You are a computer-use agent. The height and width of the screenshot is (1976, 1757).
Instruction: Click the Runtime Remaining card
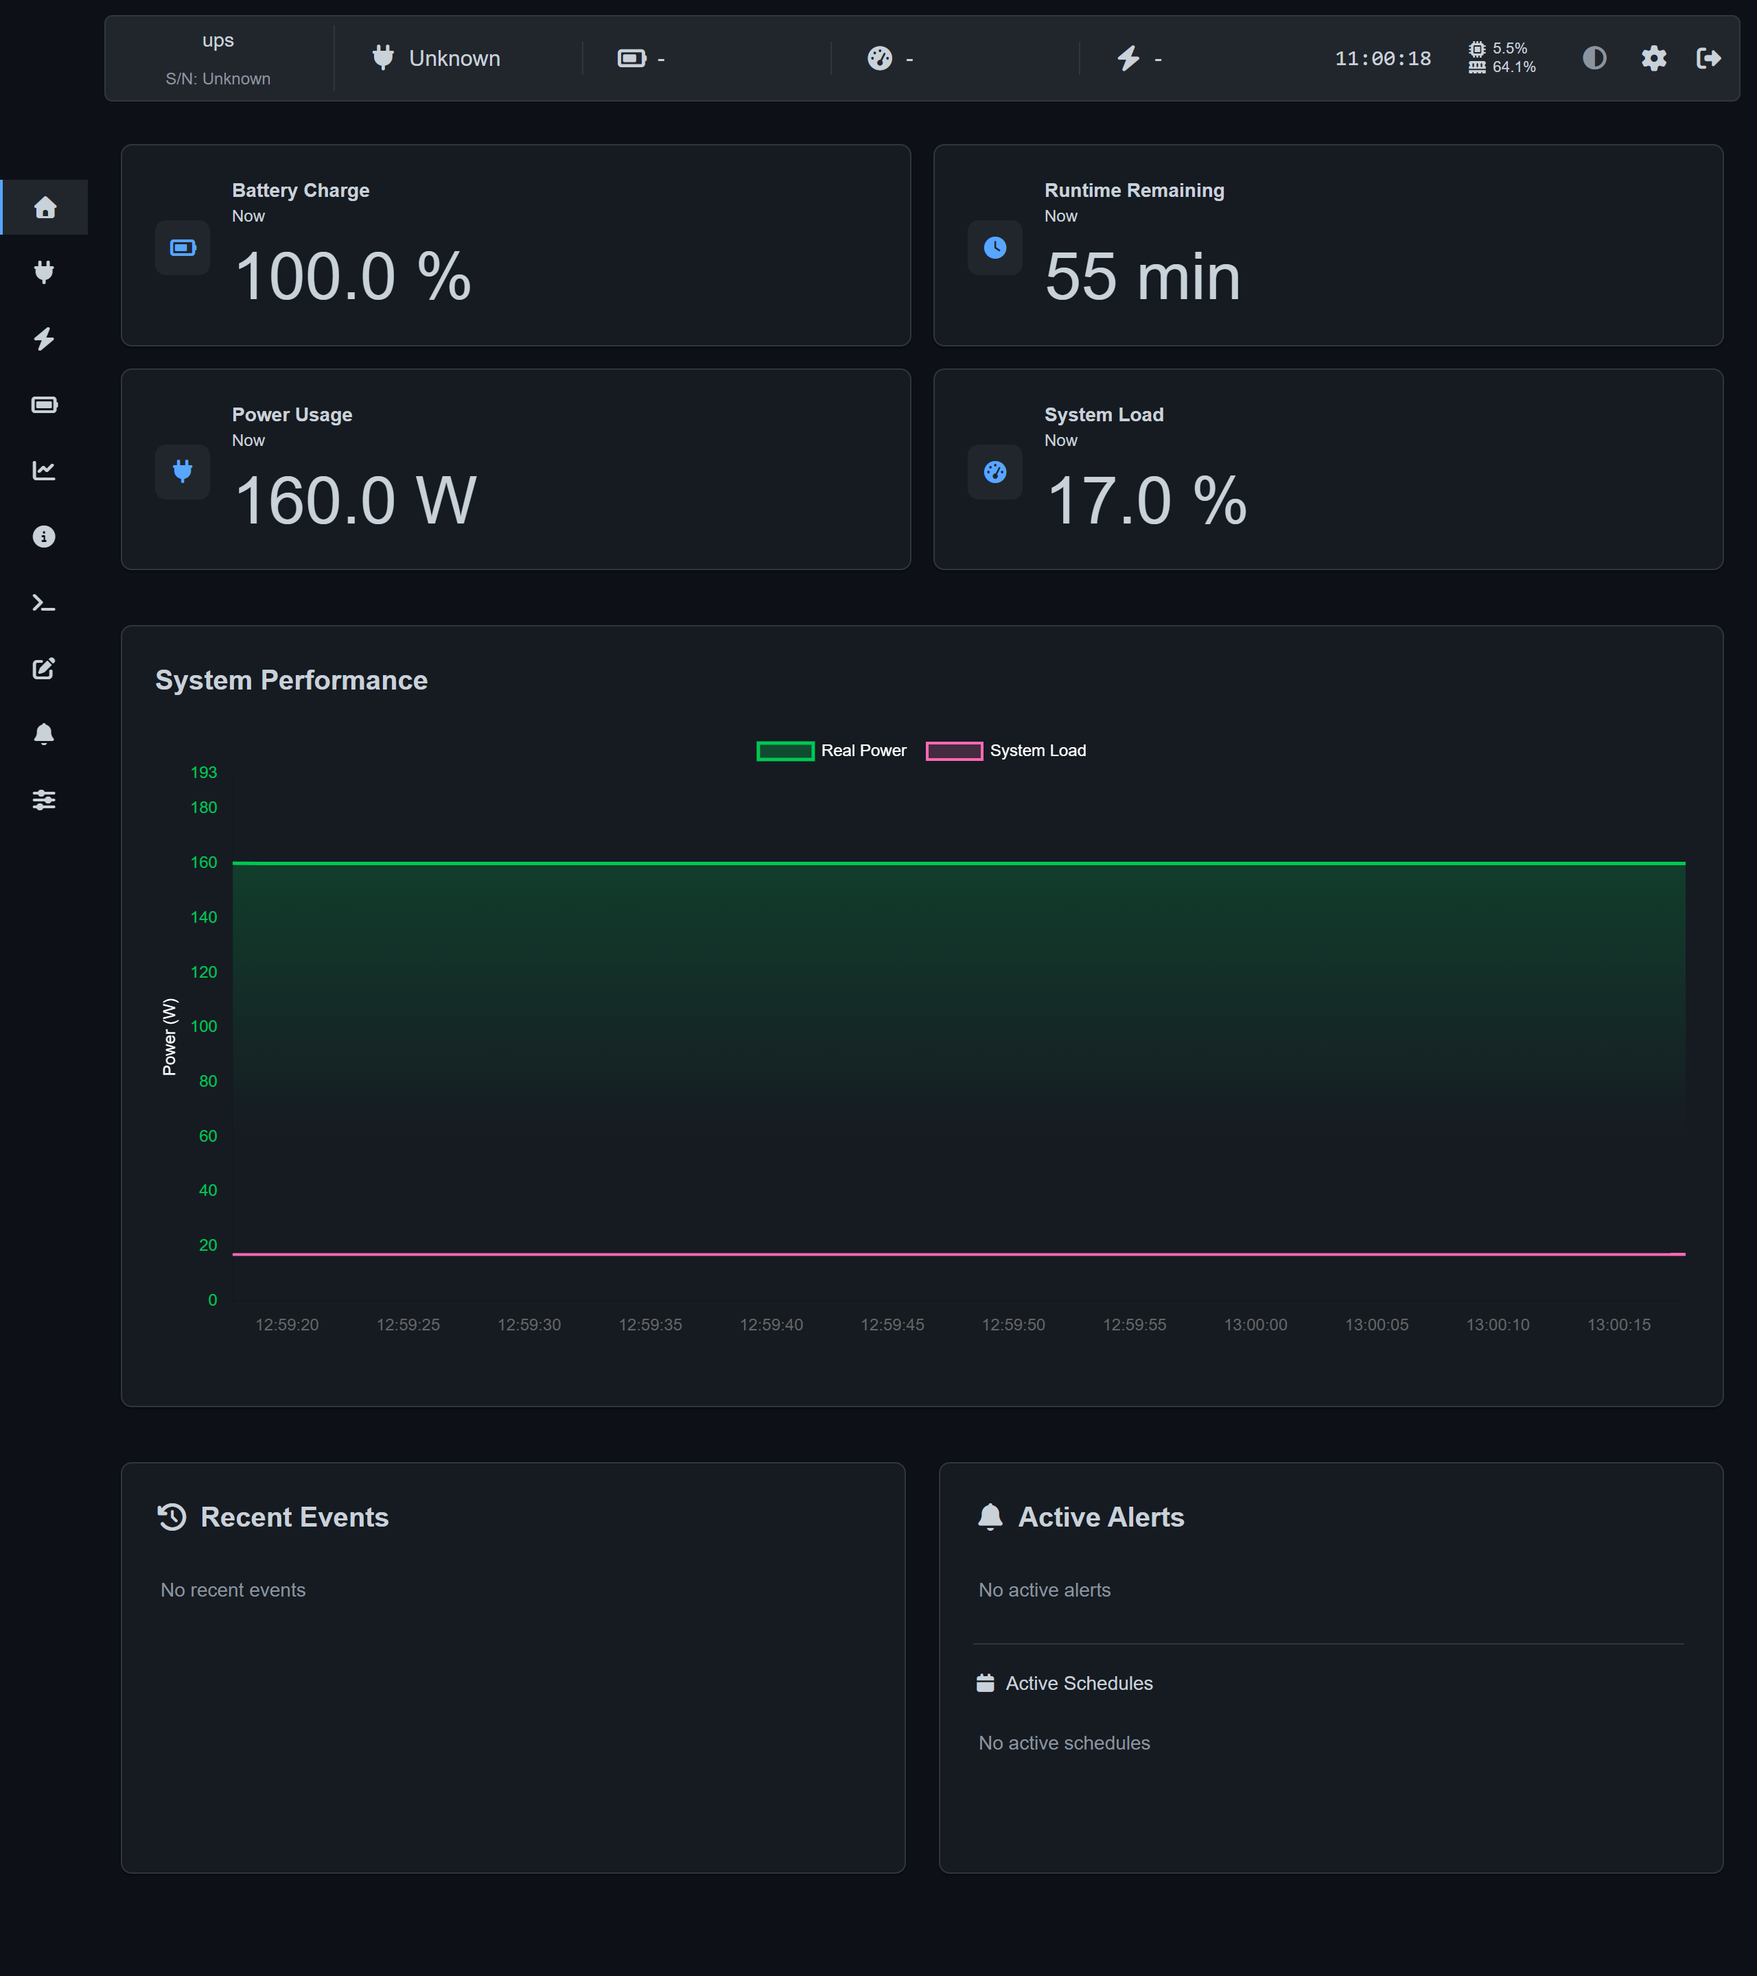tap(1327, 246)
